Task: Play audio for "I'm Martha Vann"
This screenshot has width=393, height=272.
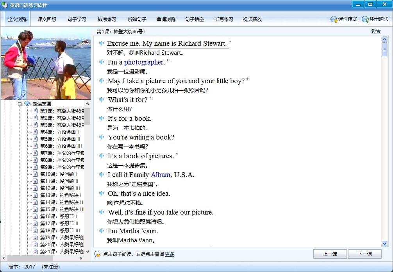Action: (x=102, y=231)
